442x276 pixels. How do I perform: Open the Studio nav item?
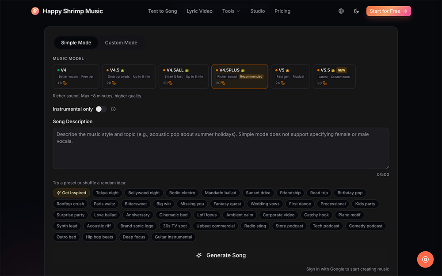(258, 11)
